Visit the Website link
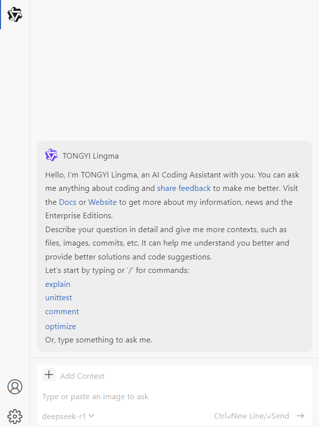The width and height of the screenshot is (319, 427). tap(103, 202)
